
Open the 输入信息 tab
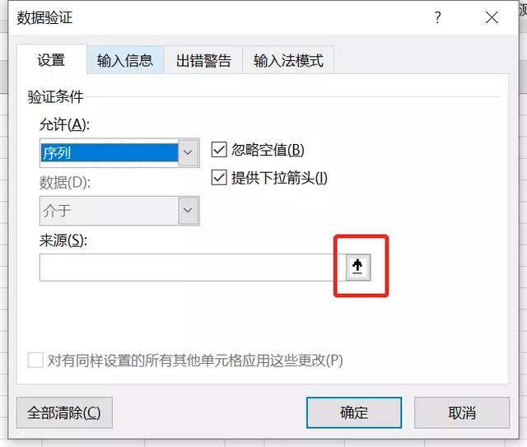(x=125, y=60)
